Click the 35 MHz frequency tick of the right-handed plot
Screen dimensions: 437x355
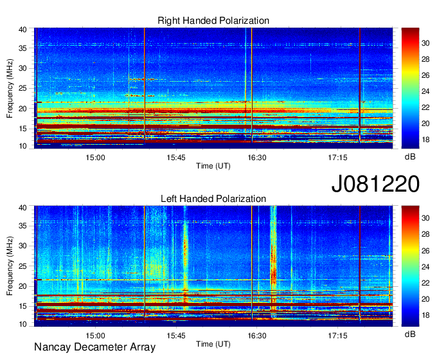tap(22, 48)
